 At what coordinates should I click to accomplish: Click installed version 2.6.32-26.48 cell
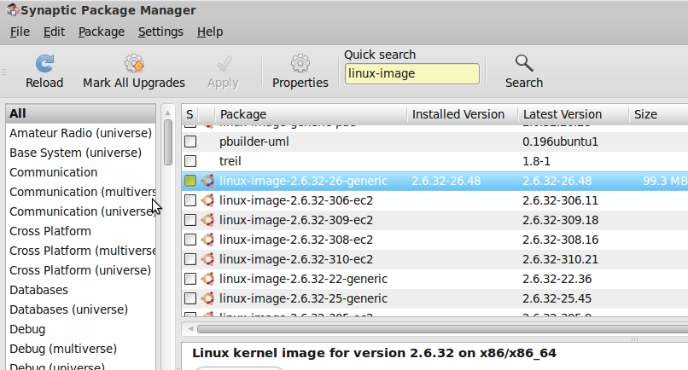pos(446,181)
